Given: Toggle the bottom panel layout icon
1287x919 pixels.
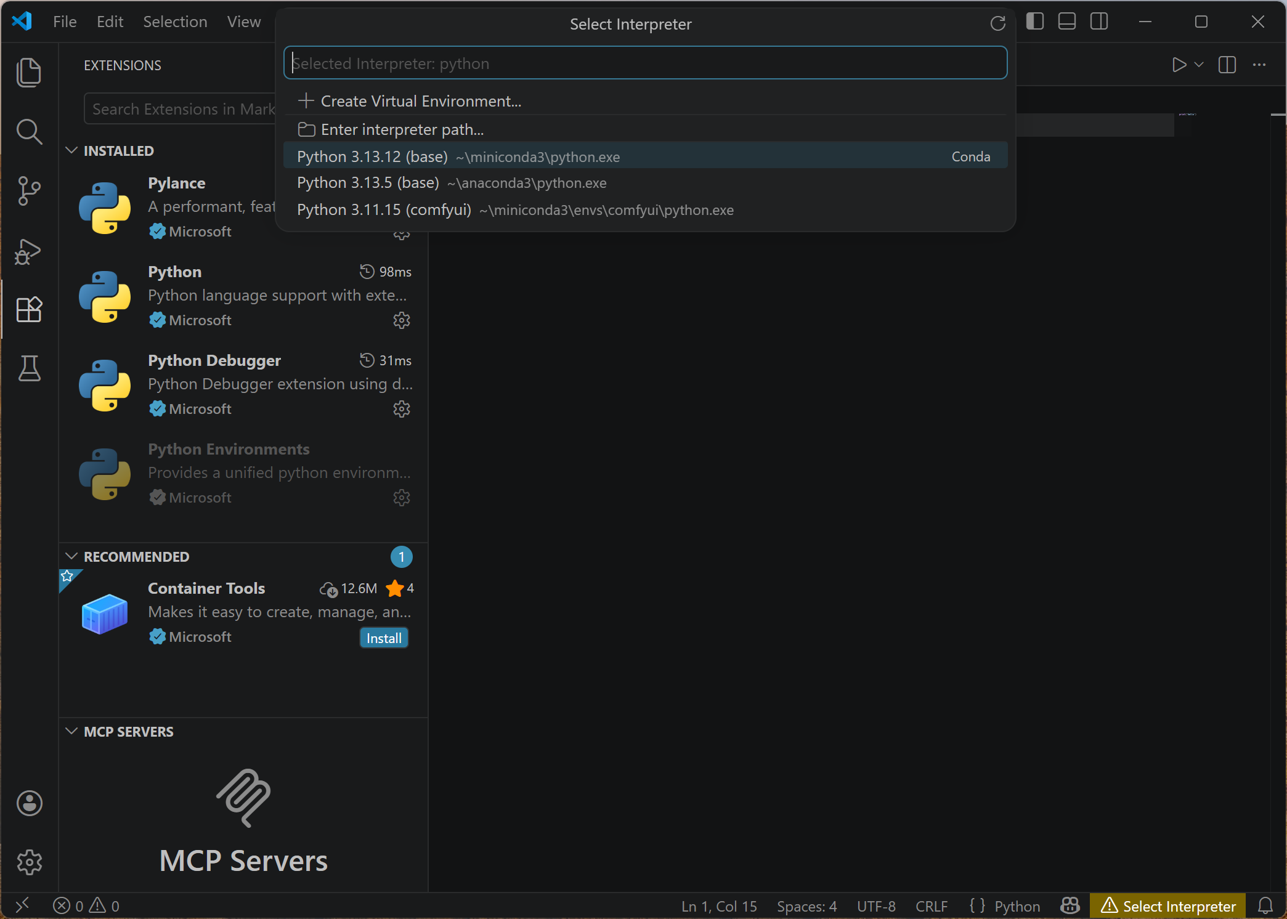Looking at the screenshot, I should [x=1067, y=22].
